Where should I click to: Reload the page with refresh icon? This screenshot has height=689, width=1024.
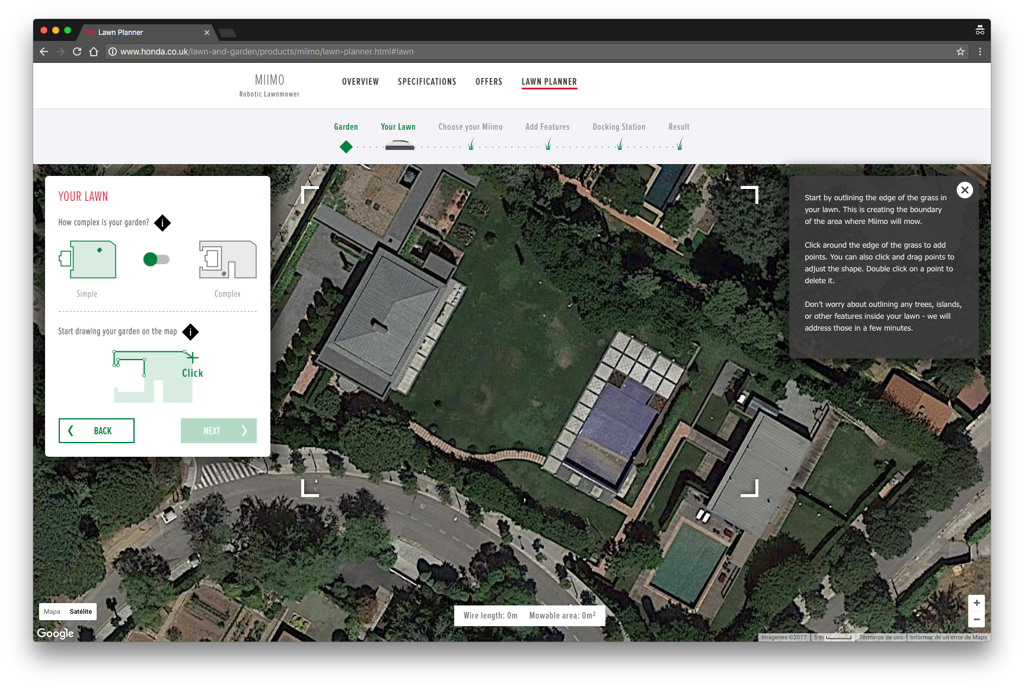coord(77,52)
